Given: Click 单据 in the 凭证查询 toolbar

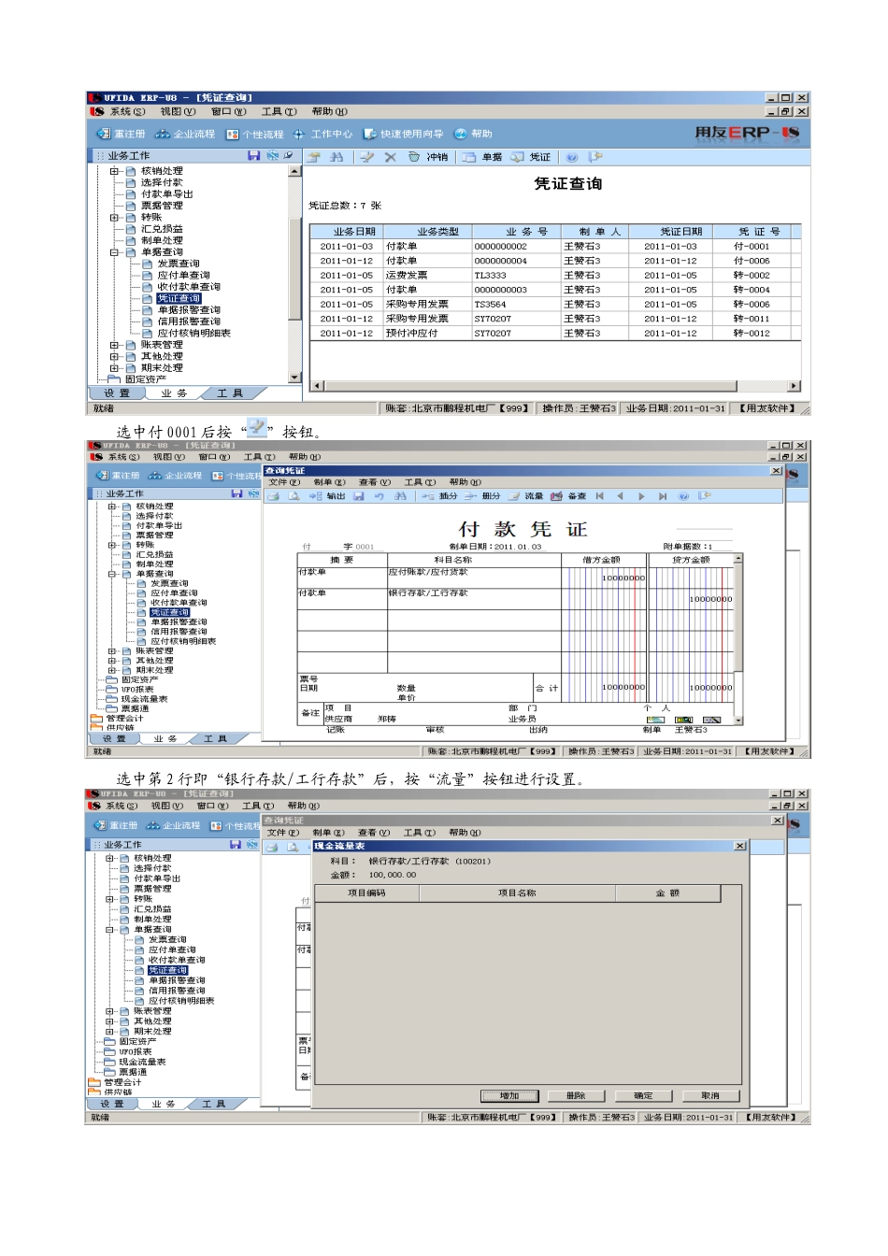Looking at the screenshot, I should tap(483, 157).
